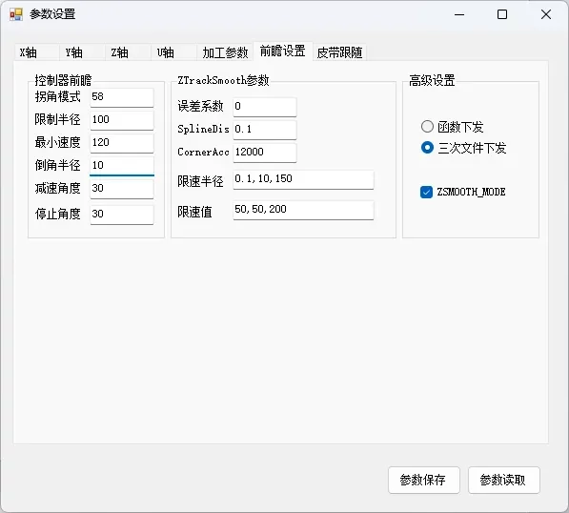Click the 限速半径 field with 0.1,10,150

pos(303,179)
